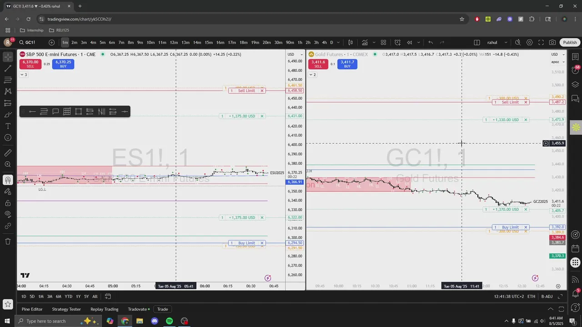
Task: Open Discord from the taskbar
Action: [155, 321]
